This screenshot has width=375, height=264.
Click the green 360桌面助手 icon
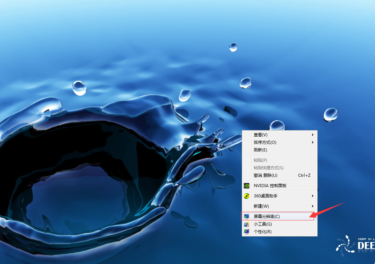click(x=246, y=196)
